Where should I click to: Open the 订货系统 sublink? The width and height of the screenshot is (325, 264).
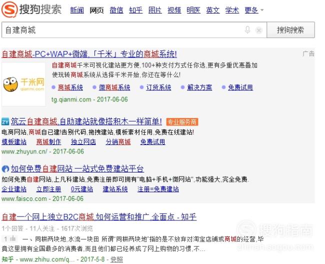click(158, 87)
